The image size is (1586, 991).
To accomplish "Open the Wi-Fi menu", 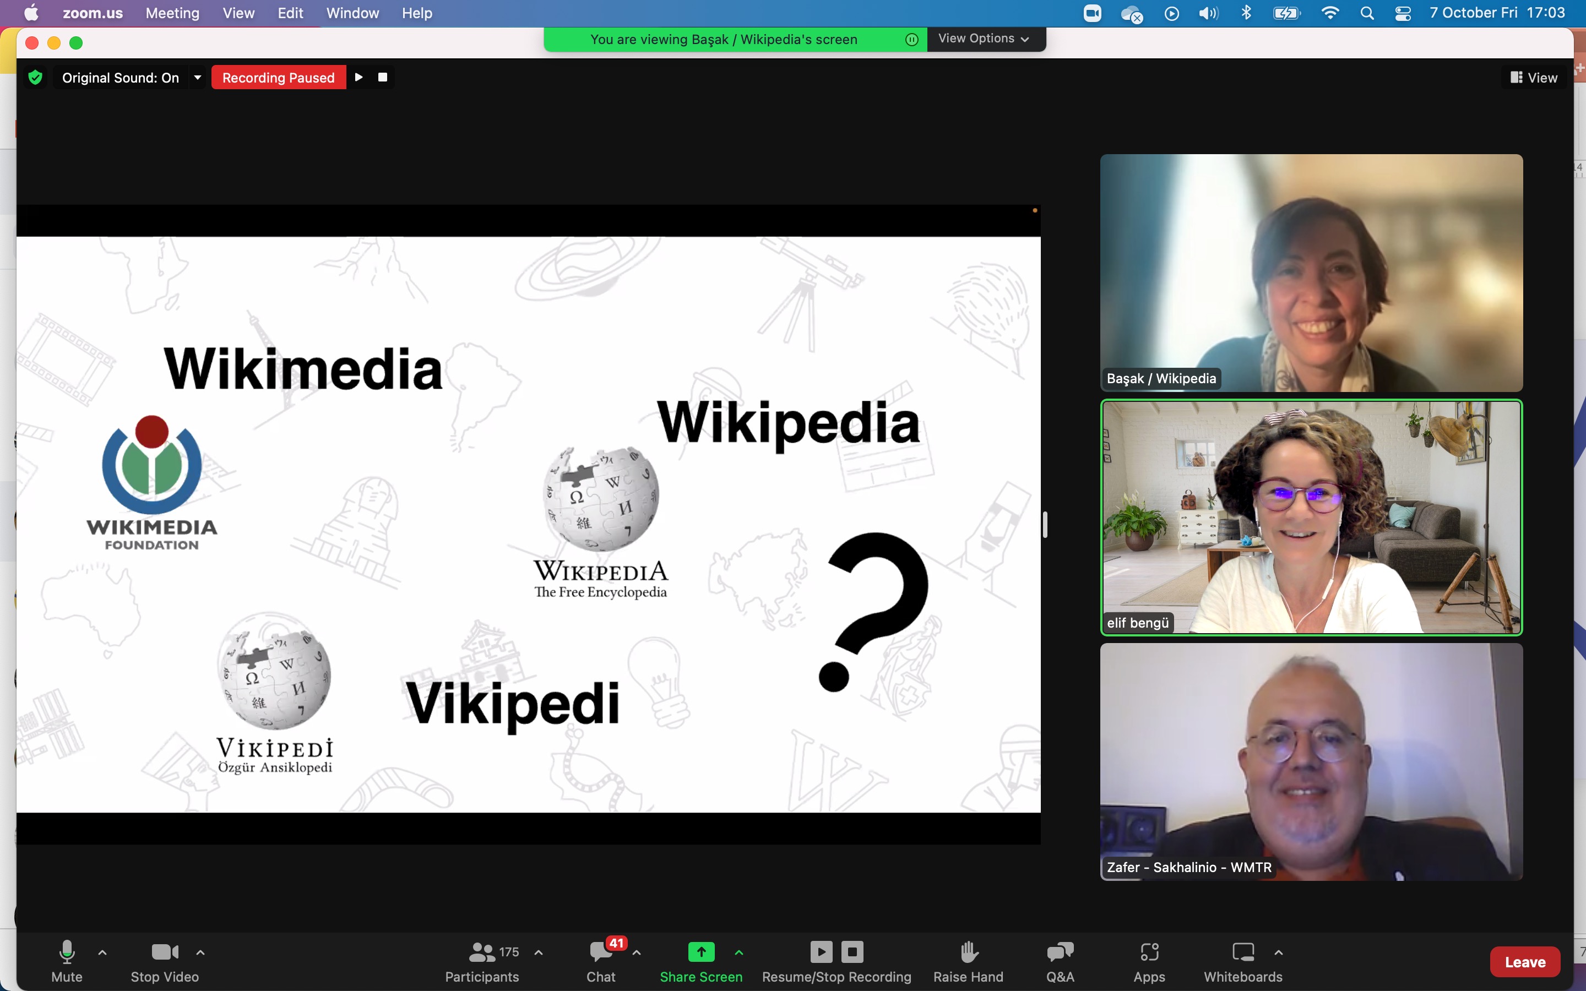I will click(x=1330, y=13).
